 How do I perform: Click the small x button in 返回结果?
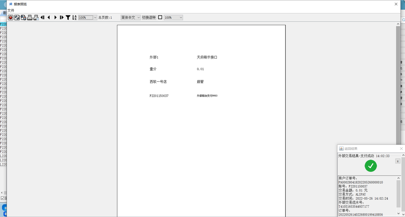click(398, 161)
